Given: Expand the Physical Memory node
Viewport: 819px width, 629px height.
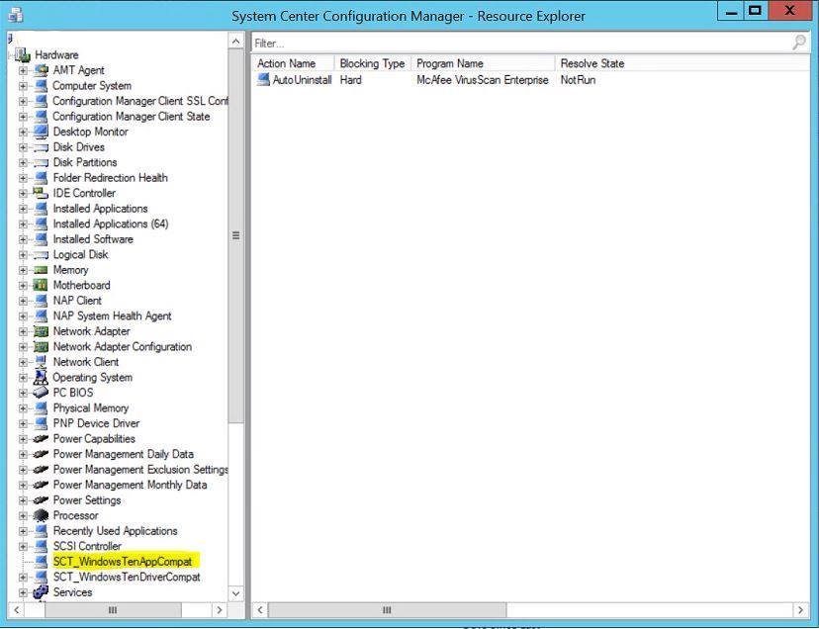Looking at the screenshot, I should (x=23, y=408).
